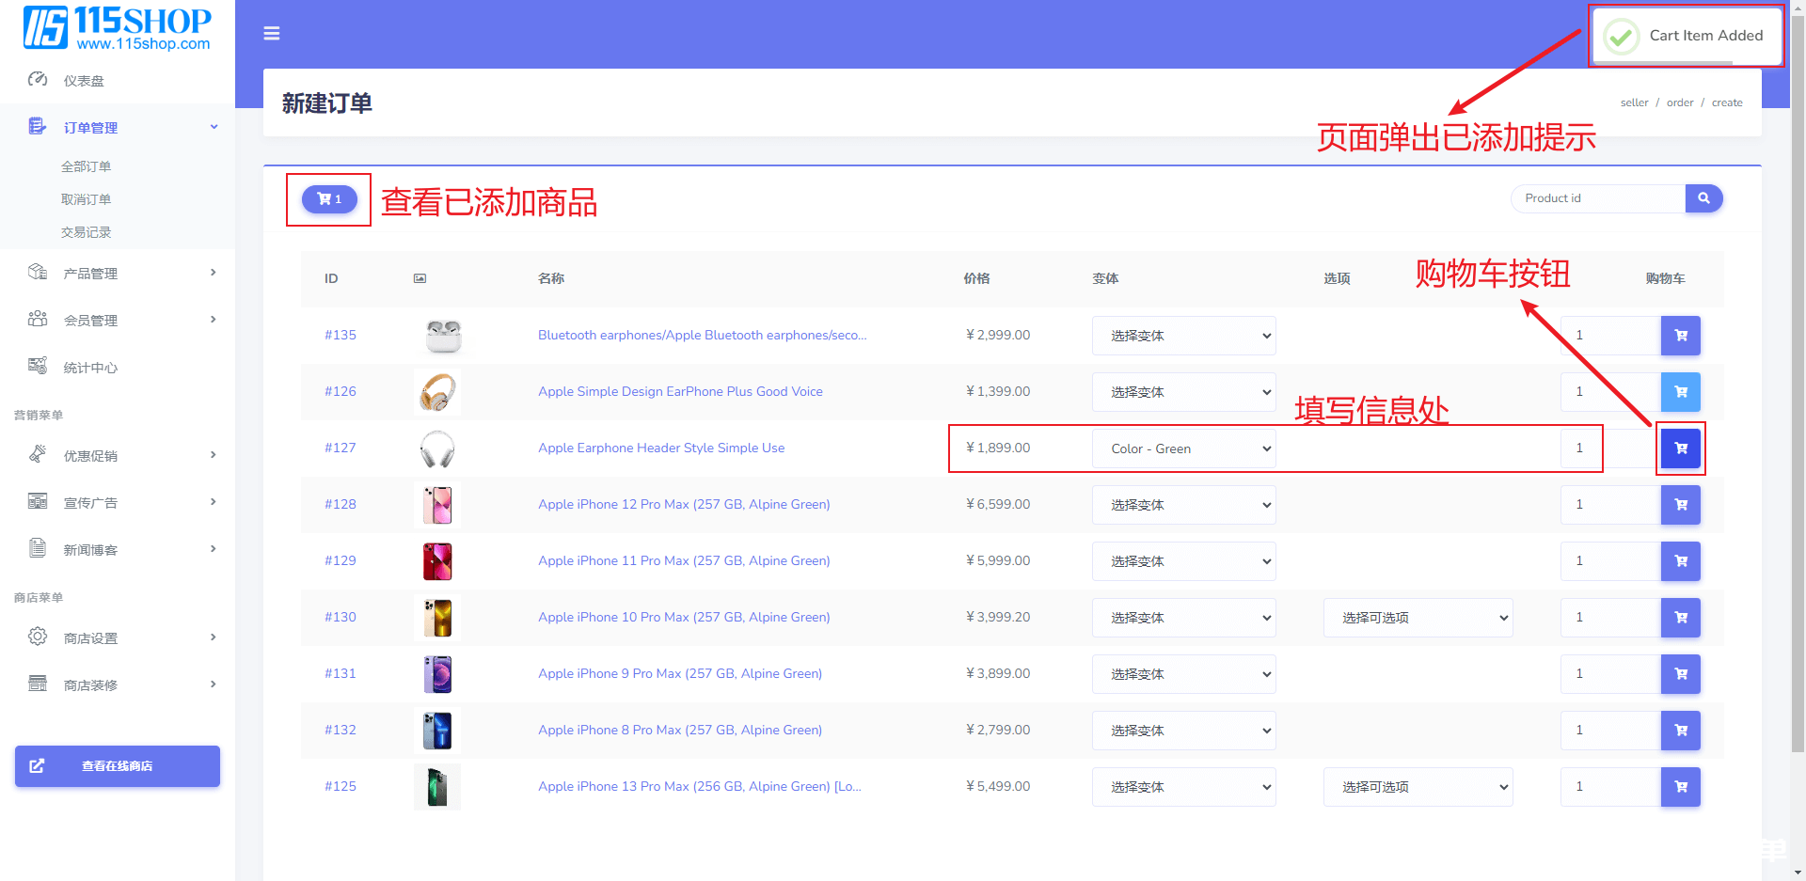
Task: Open 交易记录 submenu item
Action: point(87,232)
